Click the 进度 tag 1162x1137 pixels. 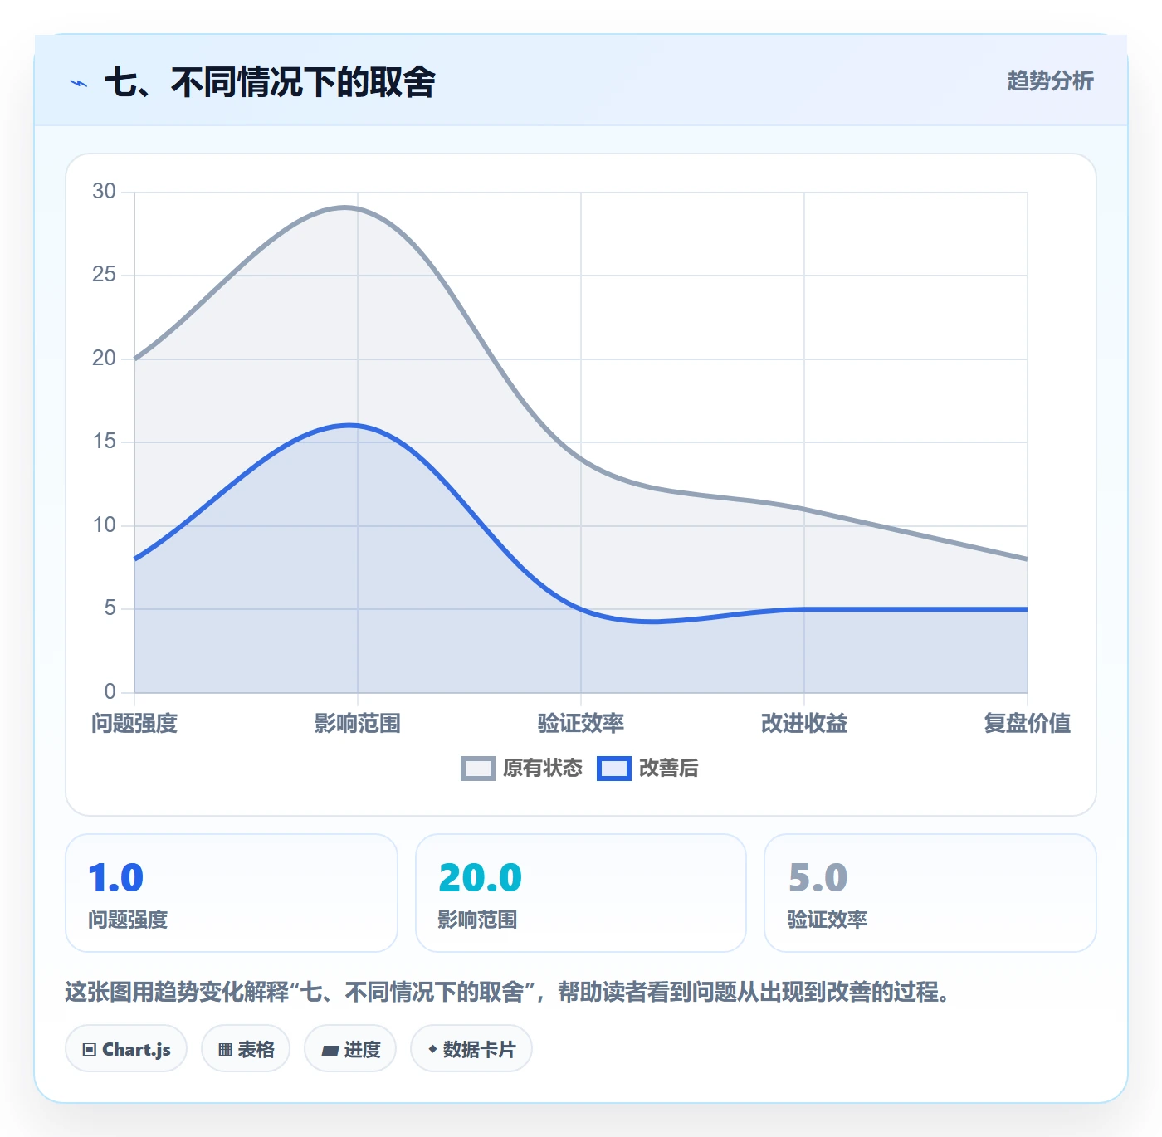350,1049
